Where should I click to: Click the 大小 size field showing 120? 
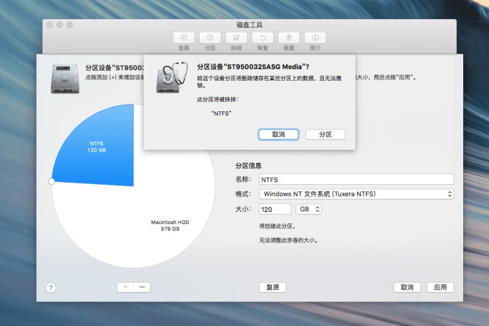click(x=275, y=209)
